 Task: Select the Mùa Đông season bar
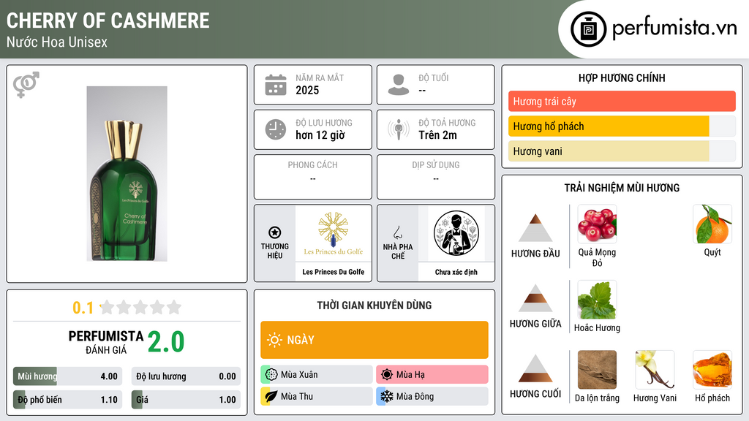[432, 396]
